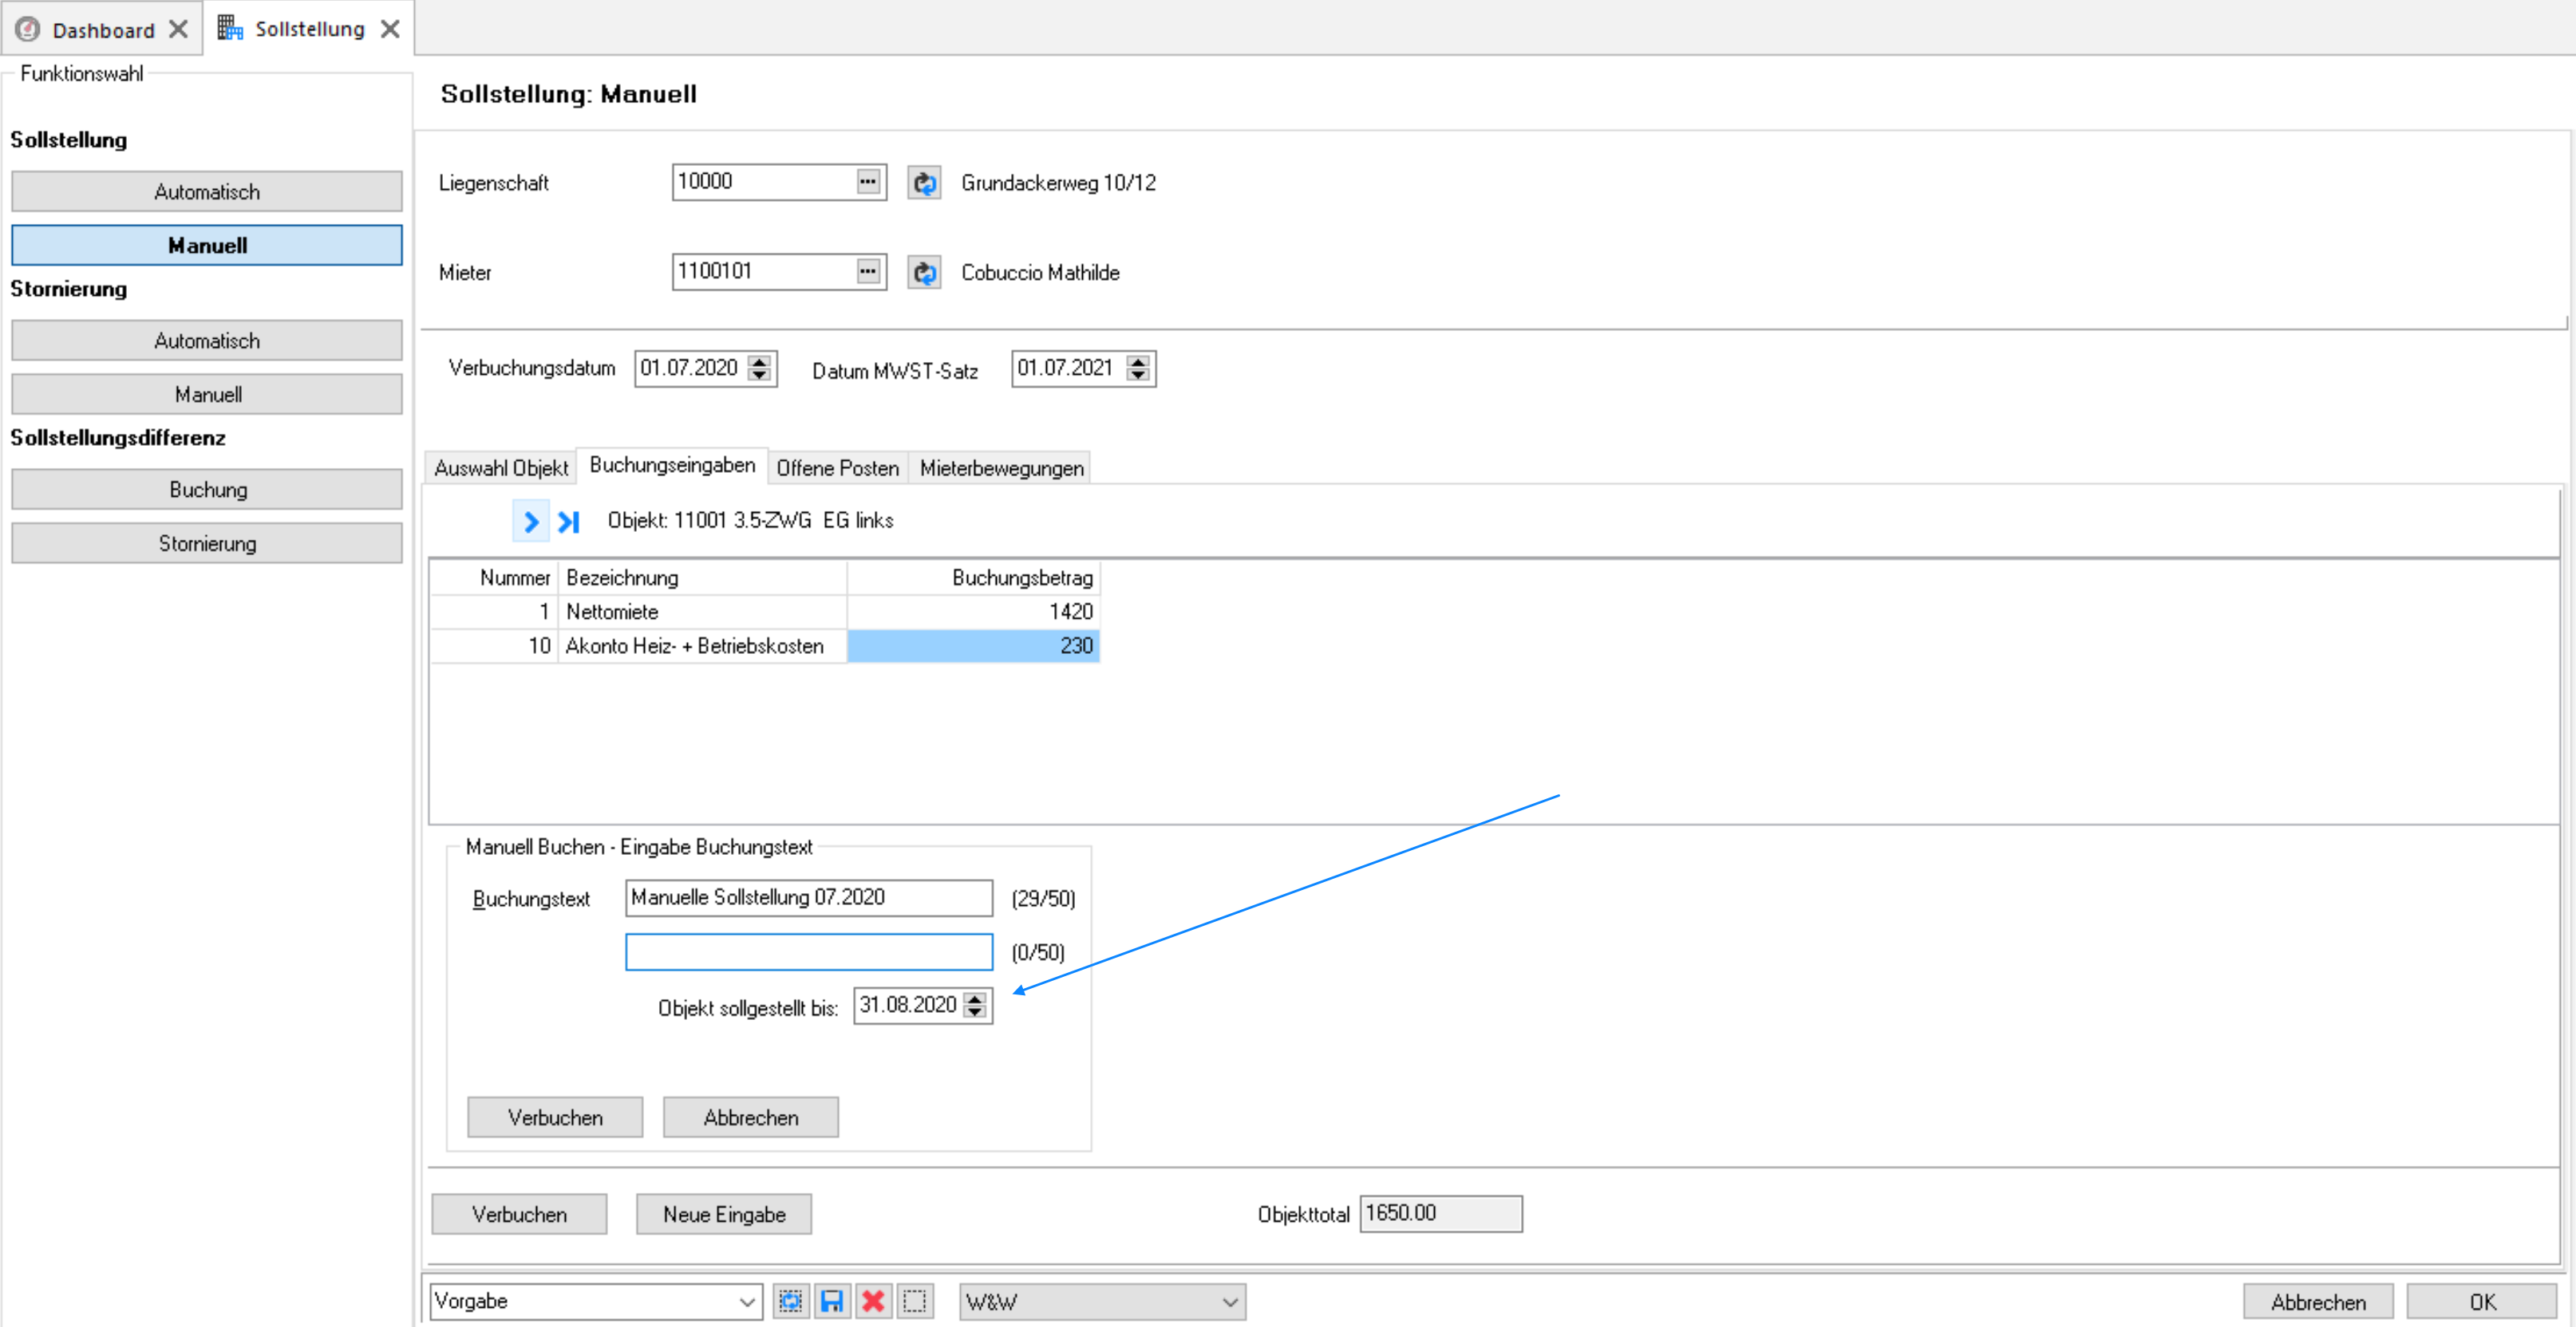
Task: Open the W&W dropdown
Action: click(1102, 1301)
